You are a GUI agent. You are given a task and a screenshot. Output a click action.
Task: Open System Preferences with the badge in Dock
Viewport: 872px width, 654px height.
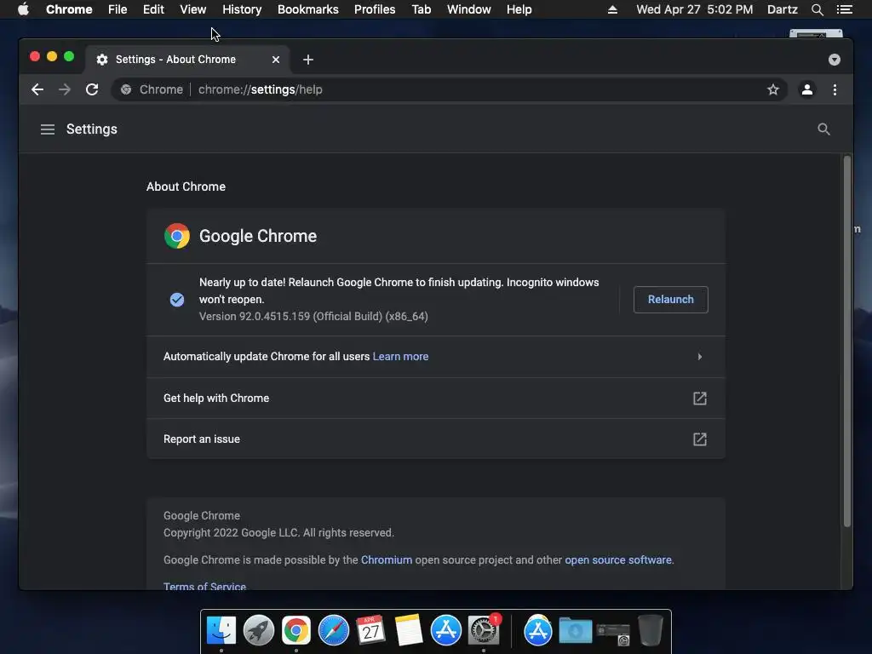(484, 630)
